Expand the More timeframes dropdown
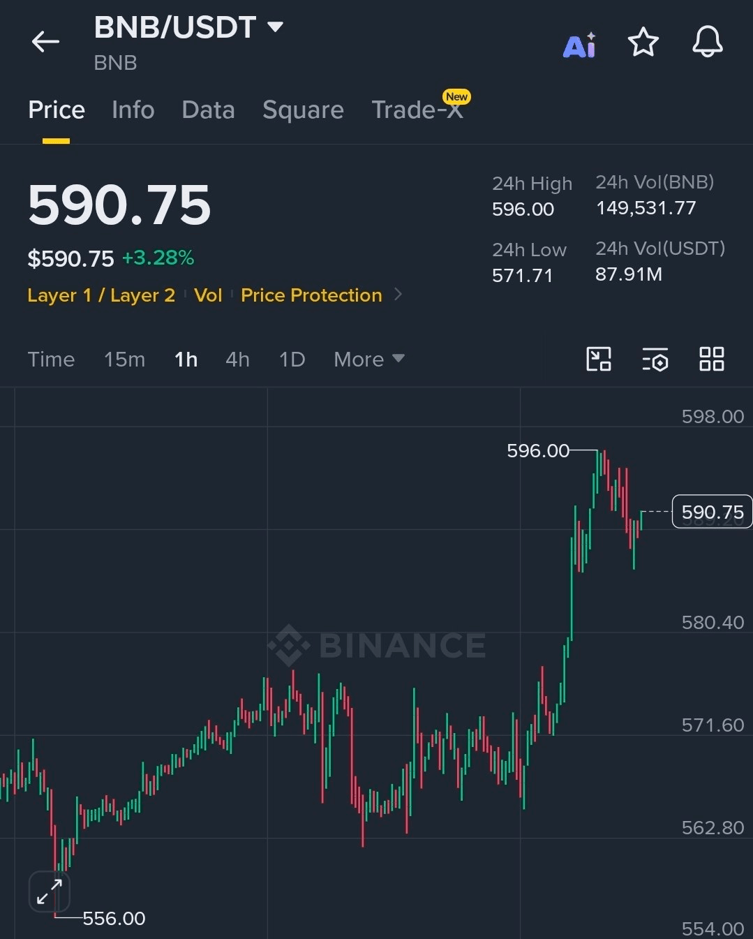Screen dimensions: 753x939 tap(368, 359)
